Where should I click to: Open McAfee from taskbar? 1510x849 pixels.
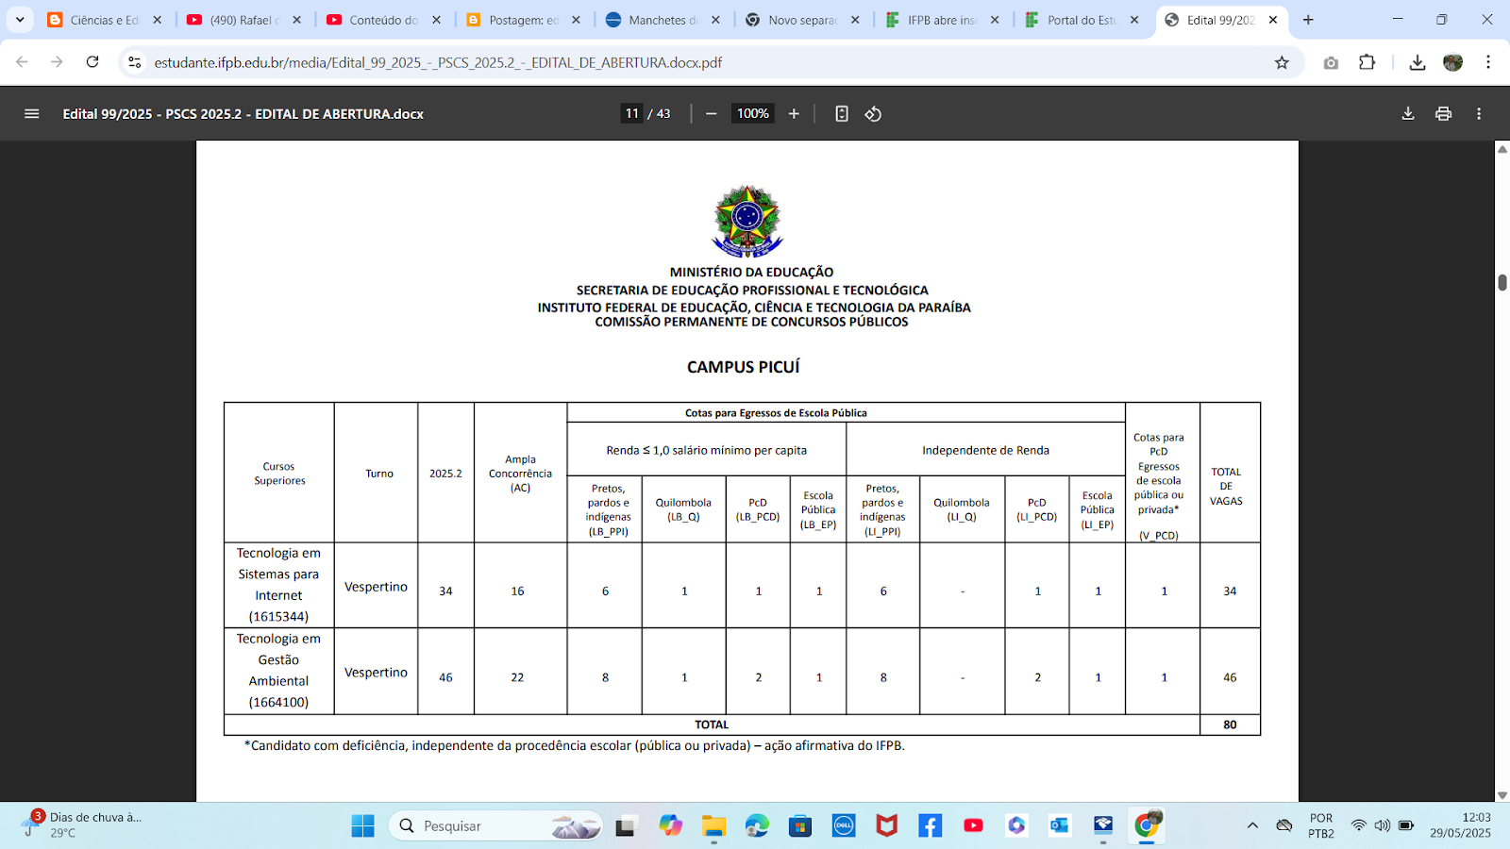[887, 826]
